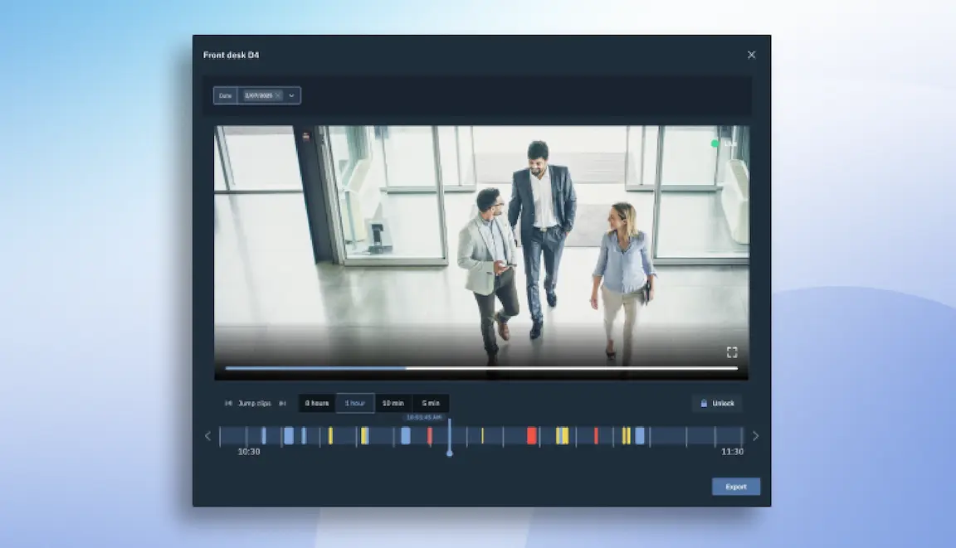This screenshot has height=548, width=956.
Task: Click the Jump clips label
Action: [254, 403]
